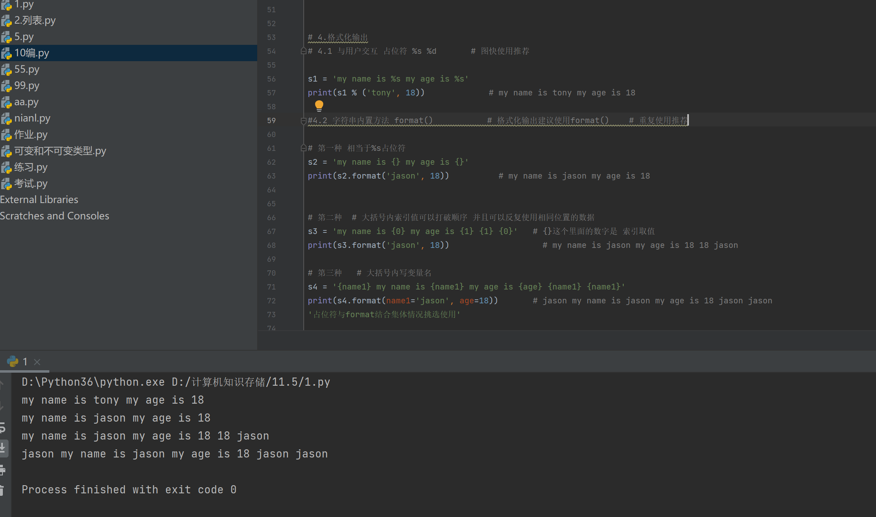Image resolution: width=876 pixels, height=517 pixels.
Task: Click the s4 assignment on line 71
Action: pos(466,287)
